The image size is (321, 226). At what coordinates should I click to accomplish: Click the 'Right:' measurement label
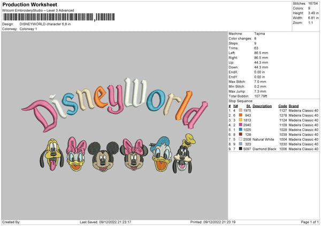(x=233, y=58)
